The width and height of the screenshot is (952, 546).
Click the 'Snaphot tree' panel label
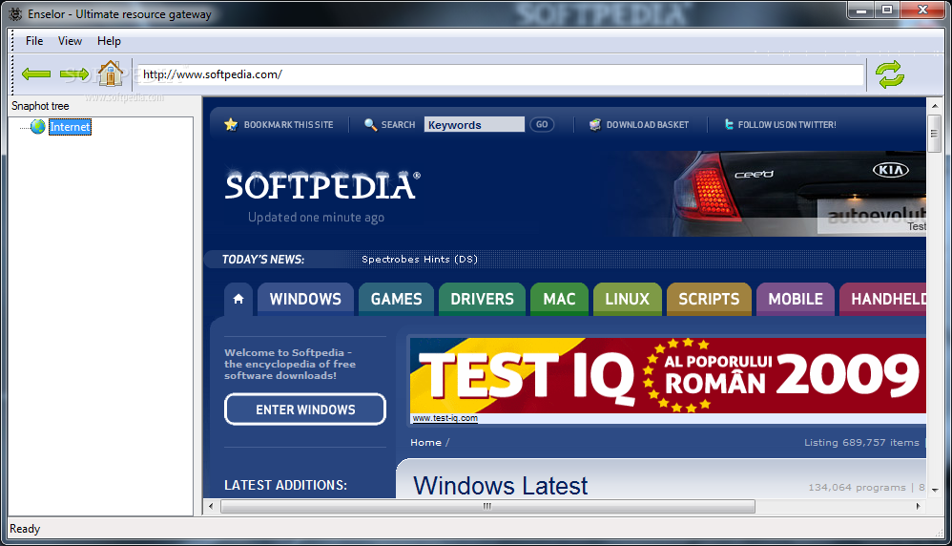pos(40,106)
